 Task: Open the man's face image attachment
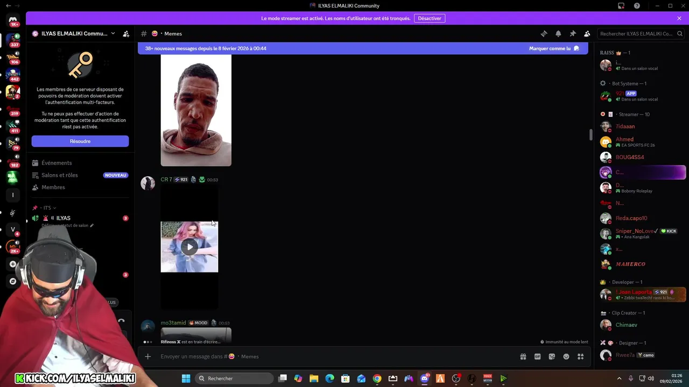pyautogui.click(x=196, y=110)
